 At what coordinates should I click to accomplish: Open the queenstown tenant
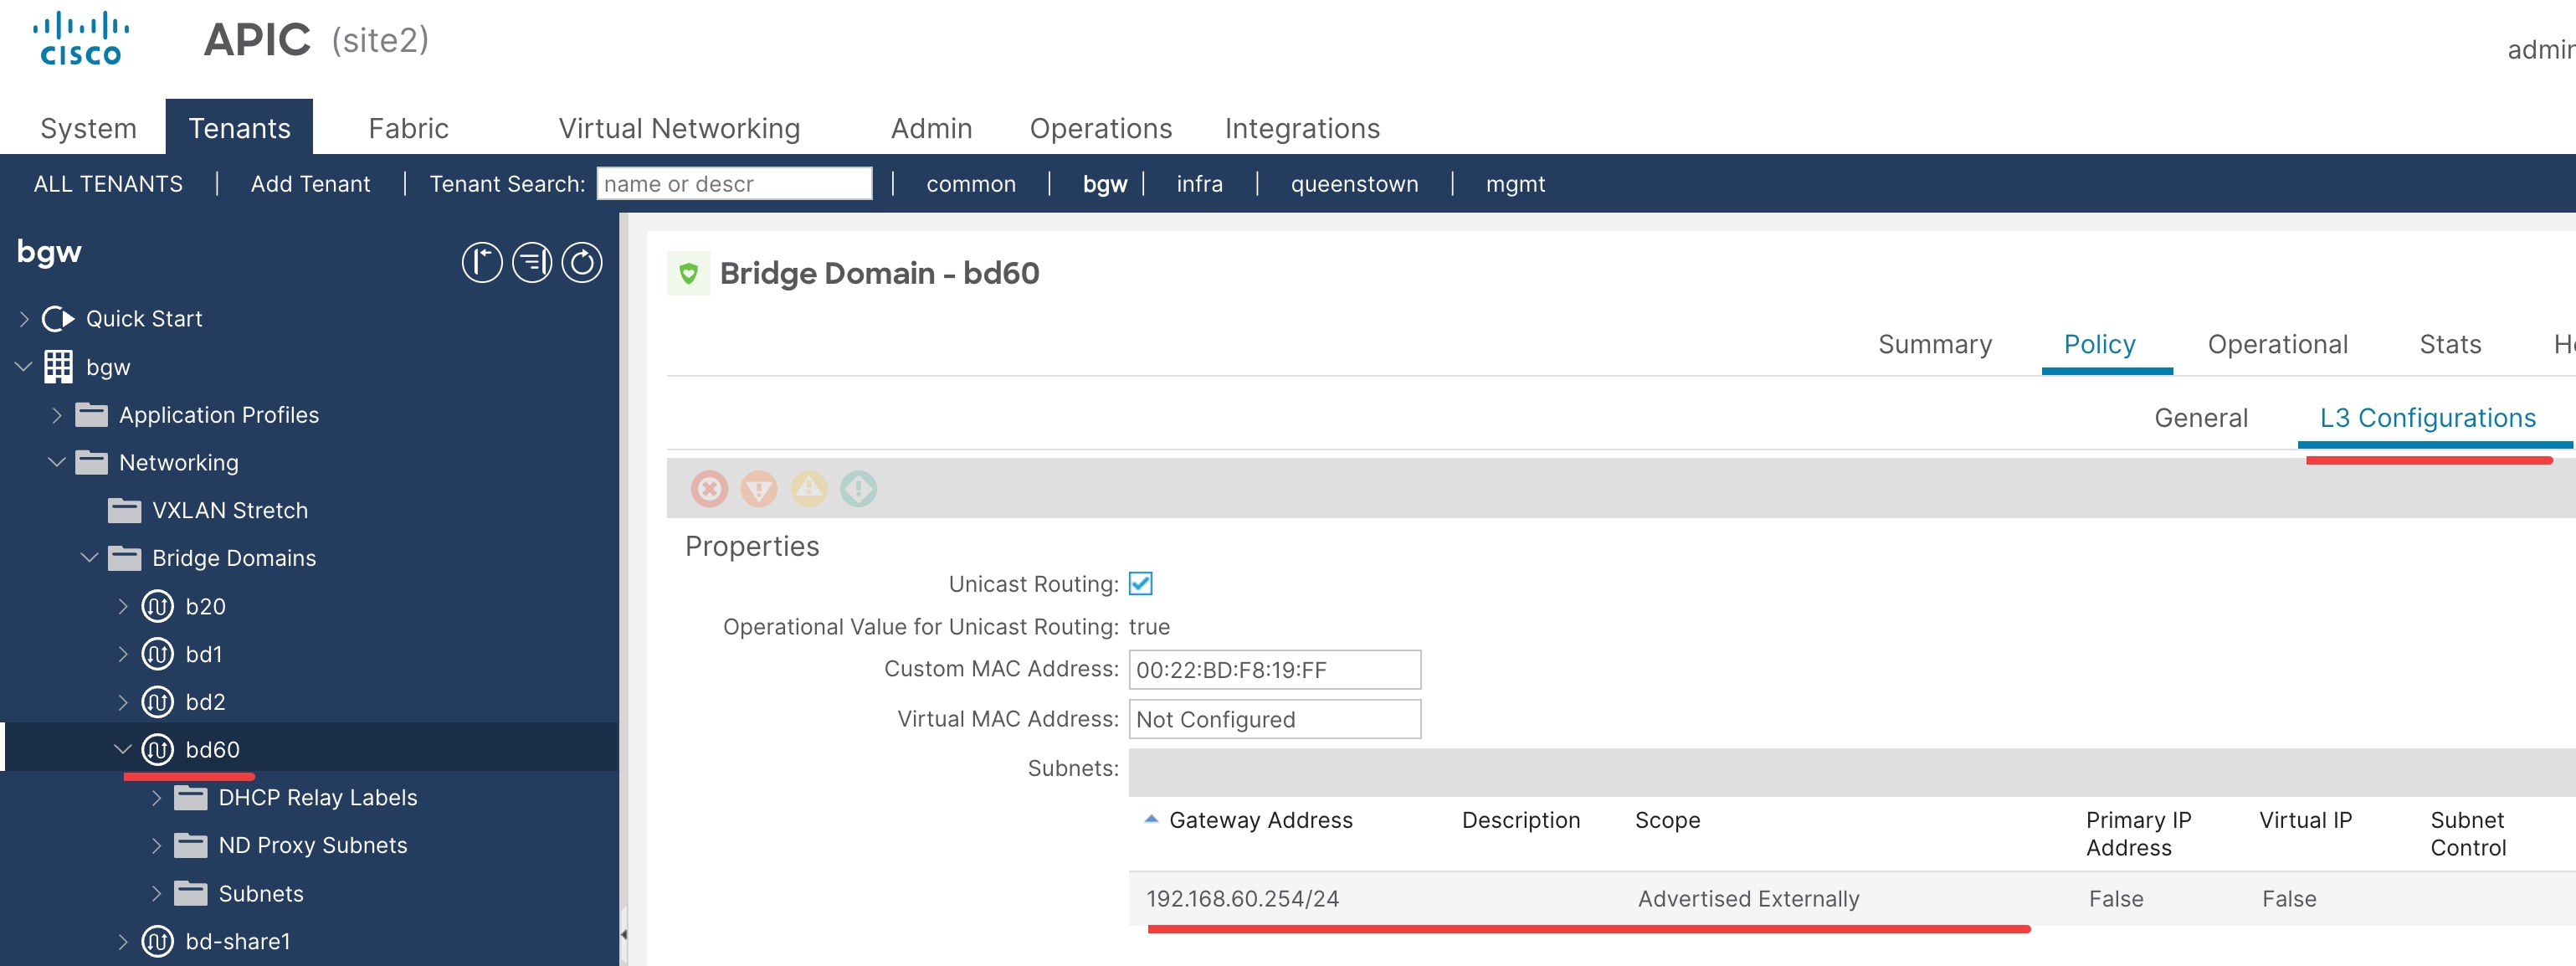click(1354, 184)
